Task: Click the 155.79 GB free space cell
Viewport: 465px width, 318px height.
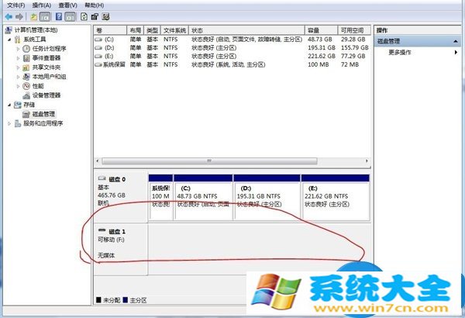Action: point(354,48)
